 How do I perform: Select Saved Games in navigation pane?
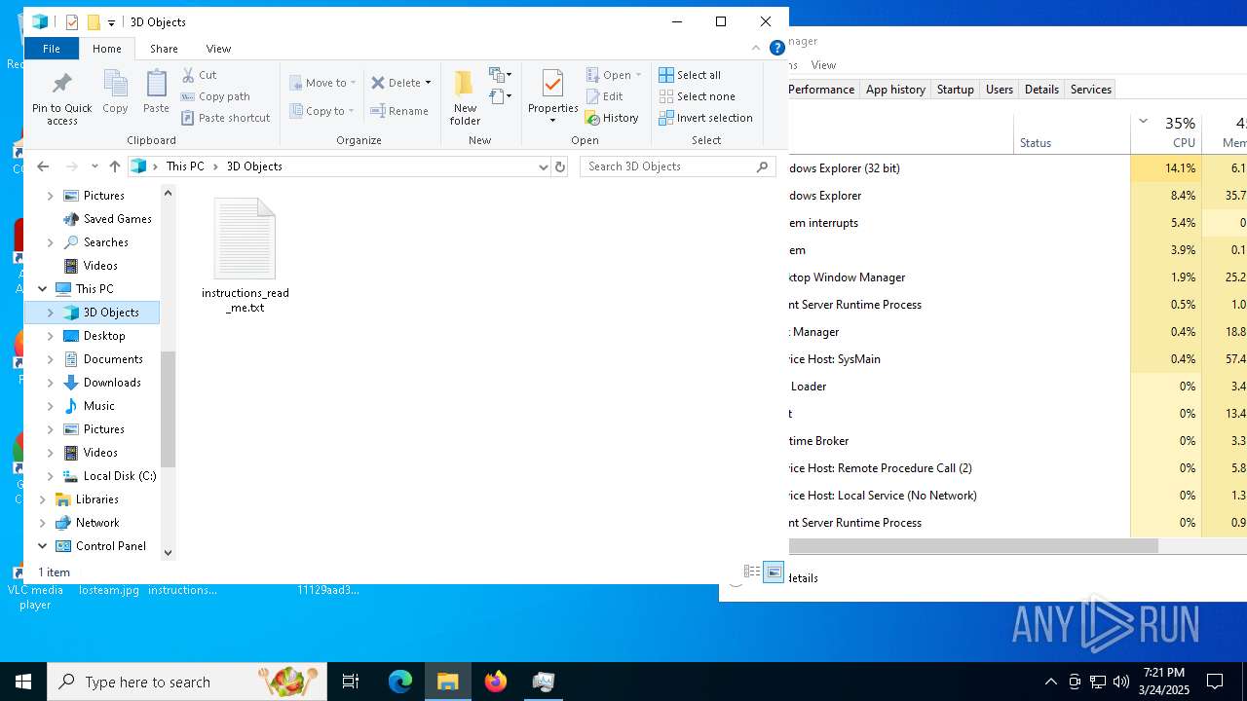(117, 219)
